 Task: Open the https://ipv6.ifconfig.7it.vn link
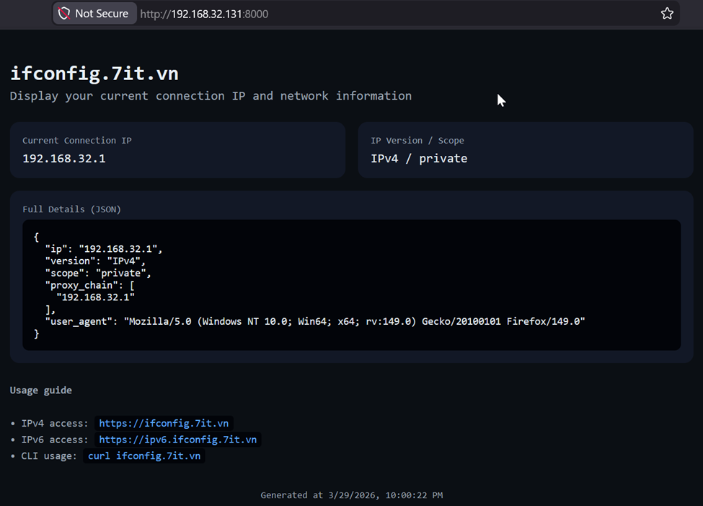(177, 439)
